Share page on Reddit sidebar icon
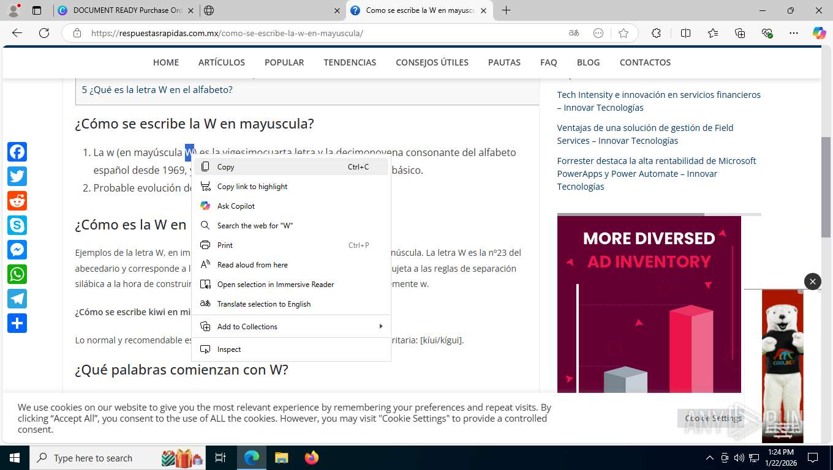Screen dimensions: 833x470 pos(17,201)
